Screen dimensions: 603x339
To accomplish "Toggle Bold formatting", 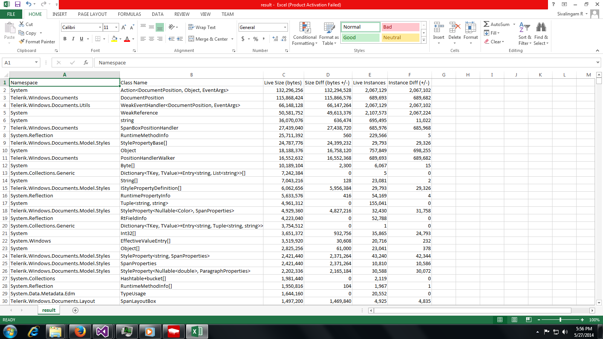I will click(x=65, y=39).
